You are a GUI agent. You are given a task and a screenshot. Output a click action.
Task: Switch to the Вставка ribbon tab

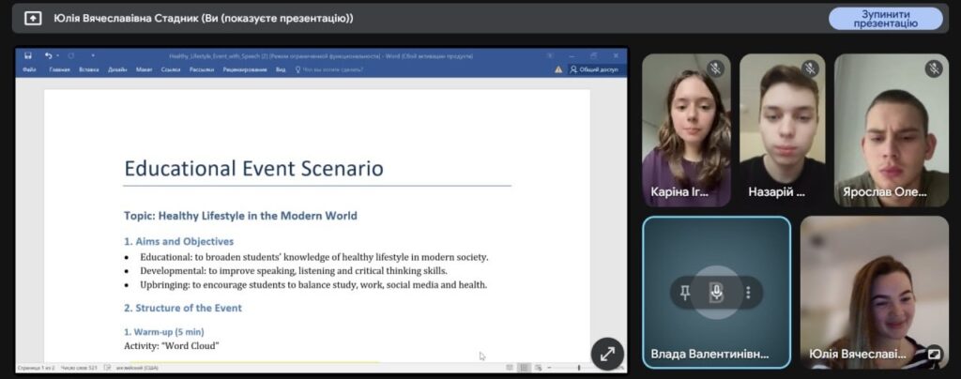(89, 69)
